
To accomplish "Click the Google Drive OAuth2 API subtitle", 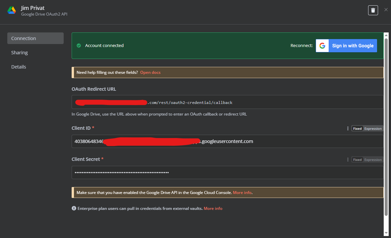I will coord(44,14).
